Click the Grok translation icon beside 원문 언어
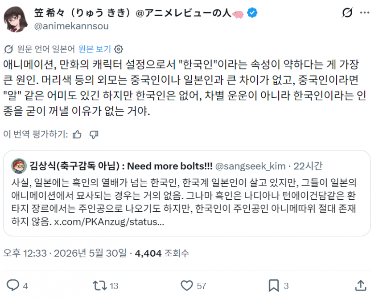The width and height of the screenshot is (379, 298). tap(8, 49)
